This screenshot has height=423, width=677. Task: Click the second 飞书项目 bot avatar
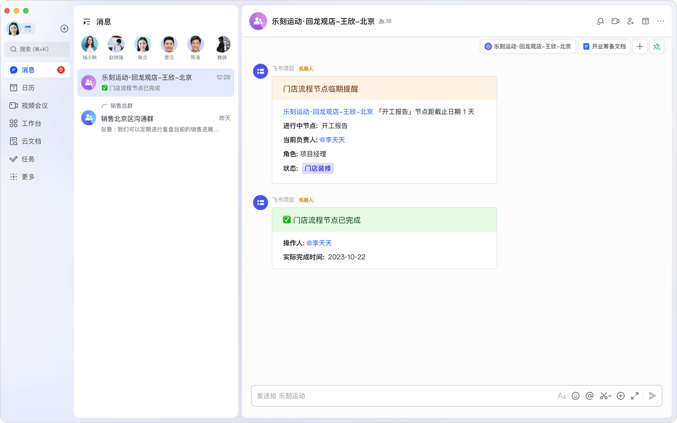pos(260,203)
